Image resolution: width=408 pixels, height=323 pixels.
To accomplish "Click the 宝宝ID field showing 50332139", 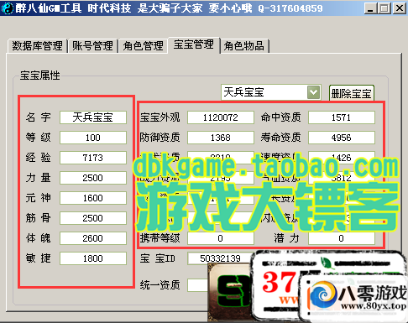I will [x=221, y=258].
